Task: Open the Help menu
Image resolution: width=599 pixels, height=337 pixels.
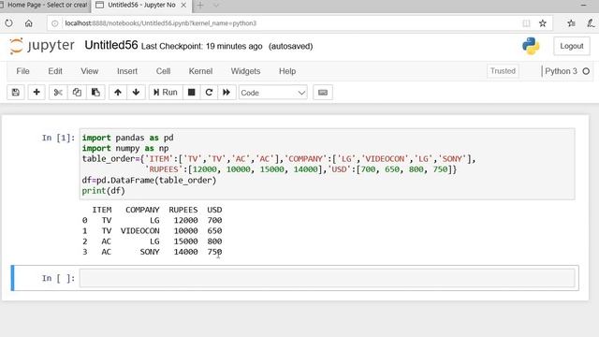Action: click(287, 71)
